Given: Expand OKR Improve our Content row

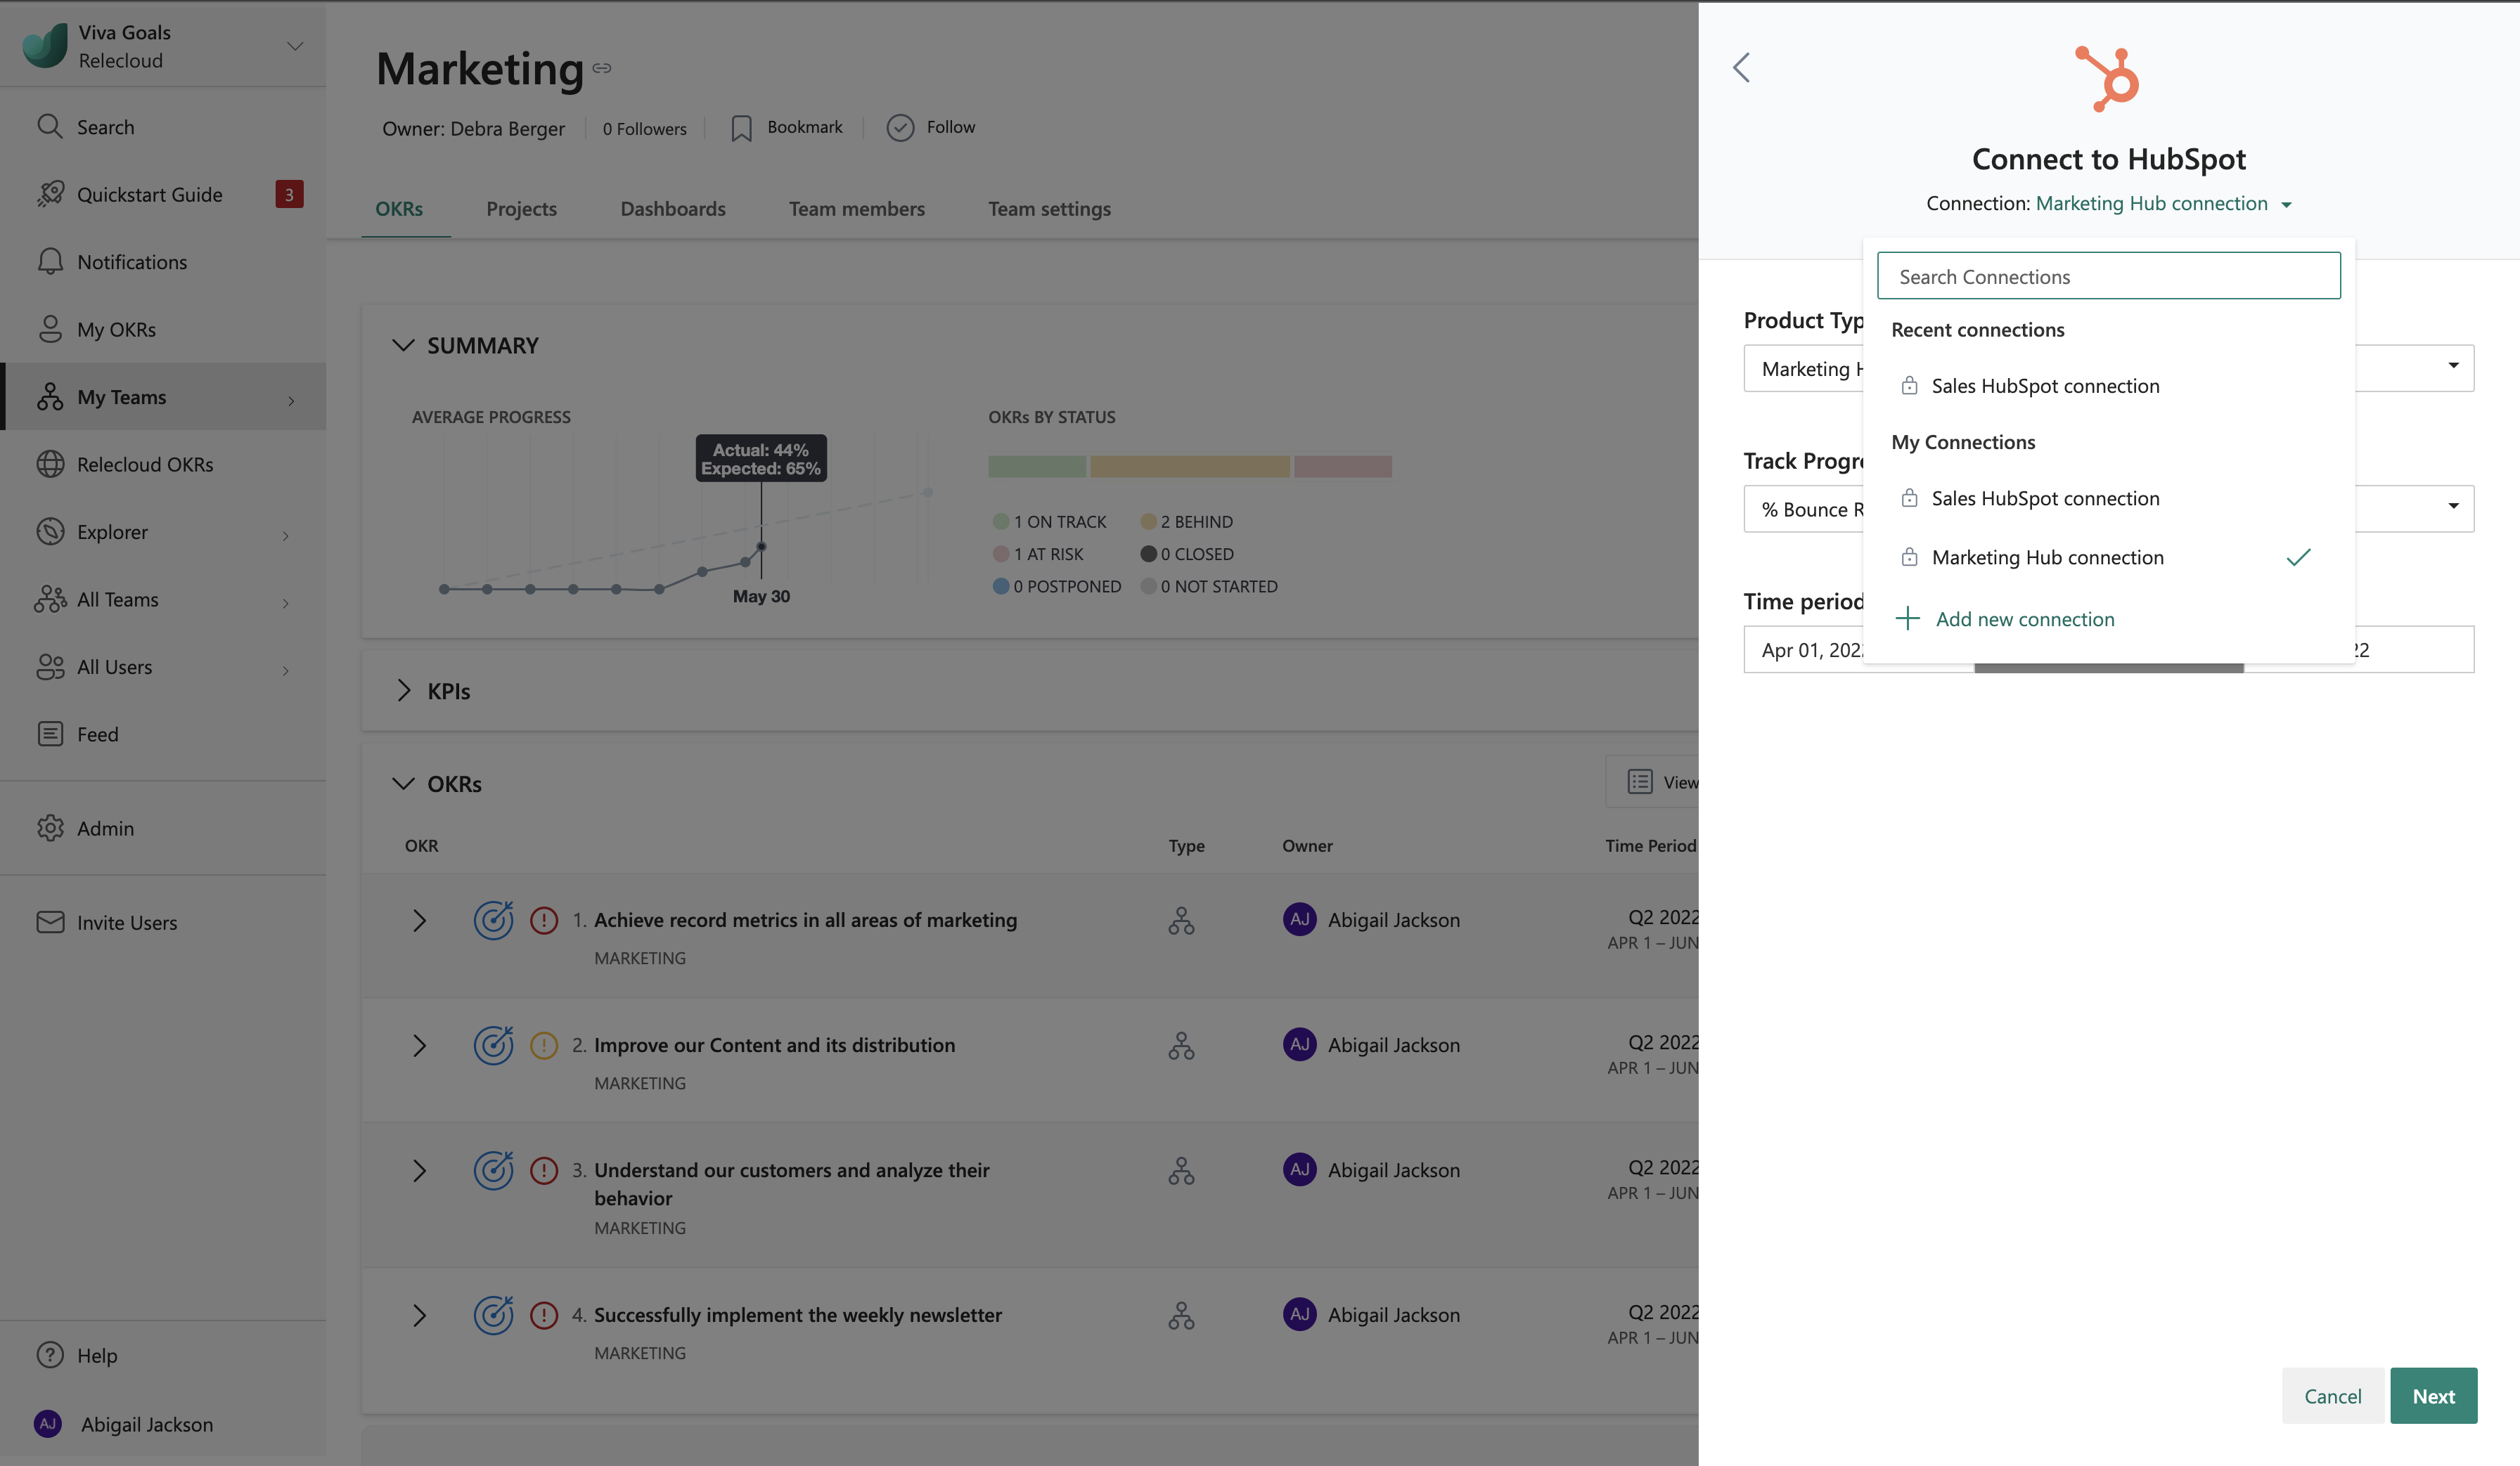Looking at the screenshot, I should pos(419,1045).
